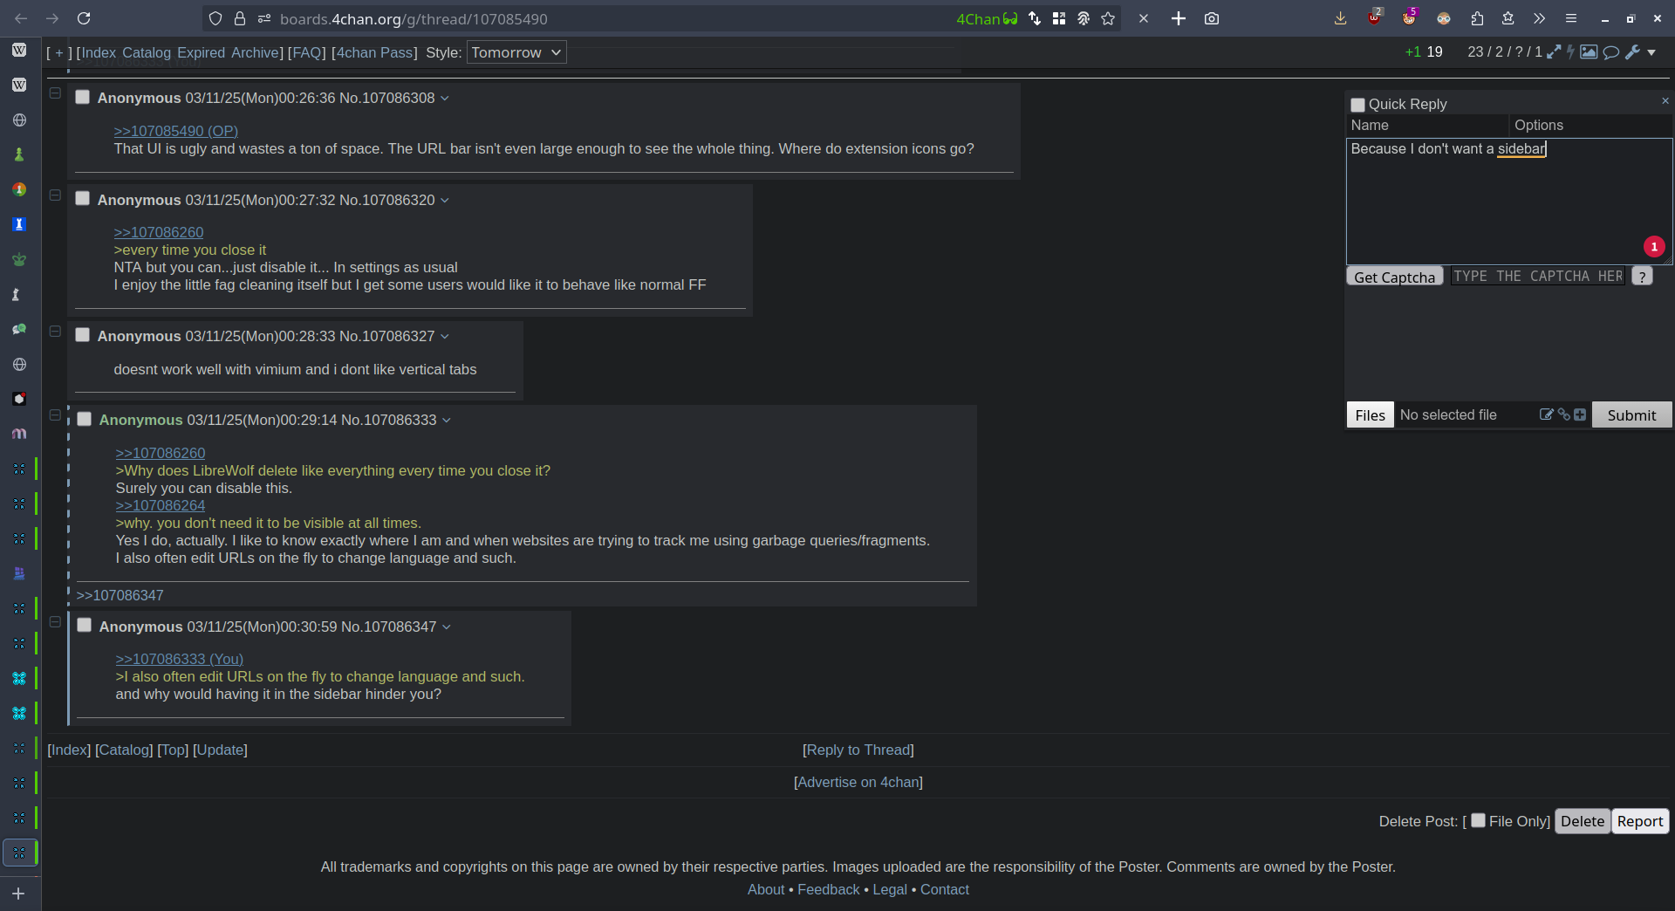The image size is (1675, 911).
Task: Add a new vertical tab at the sidebar bottom
Action: click(x=18, y=894)
